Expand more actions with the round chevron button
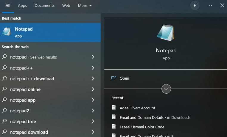227x137 pixels. pos(166,89)
